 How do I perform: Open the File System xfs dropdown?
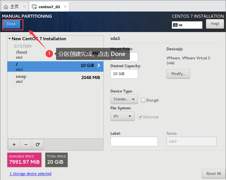click(x=123, y=116)
